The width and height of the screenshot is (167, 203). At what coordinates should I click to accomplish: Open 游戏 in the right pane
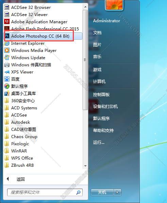tap(97, 70)
